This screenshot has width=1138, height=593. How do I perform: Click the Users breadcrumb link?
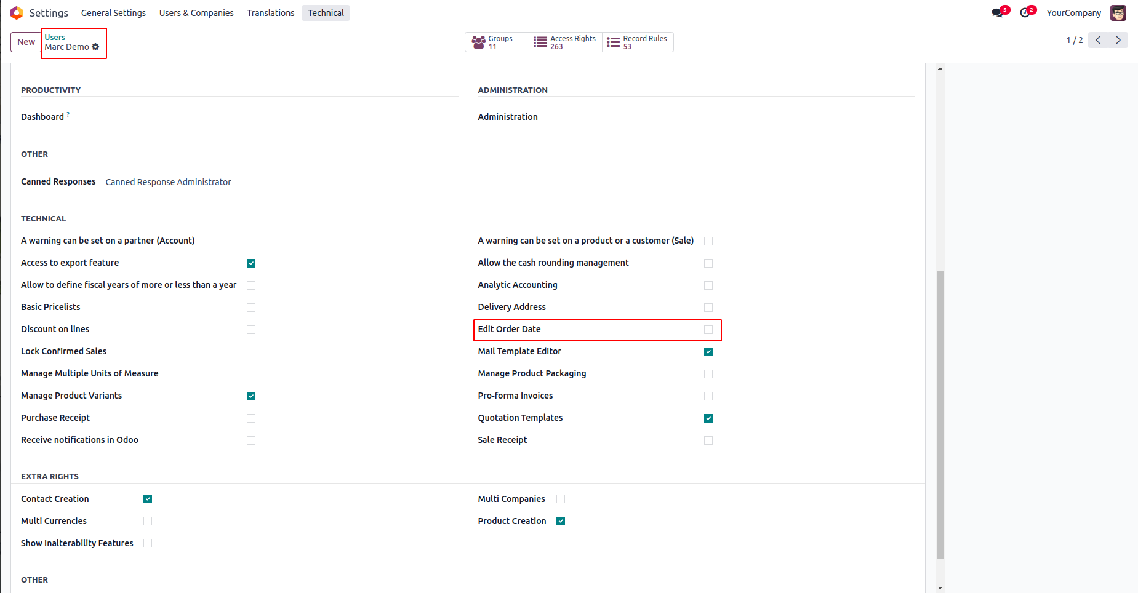click(x=55, y=38)
